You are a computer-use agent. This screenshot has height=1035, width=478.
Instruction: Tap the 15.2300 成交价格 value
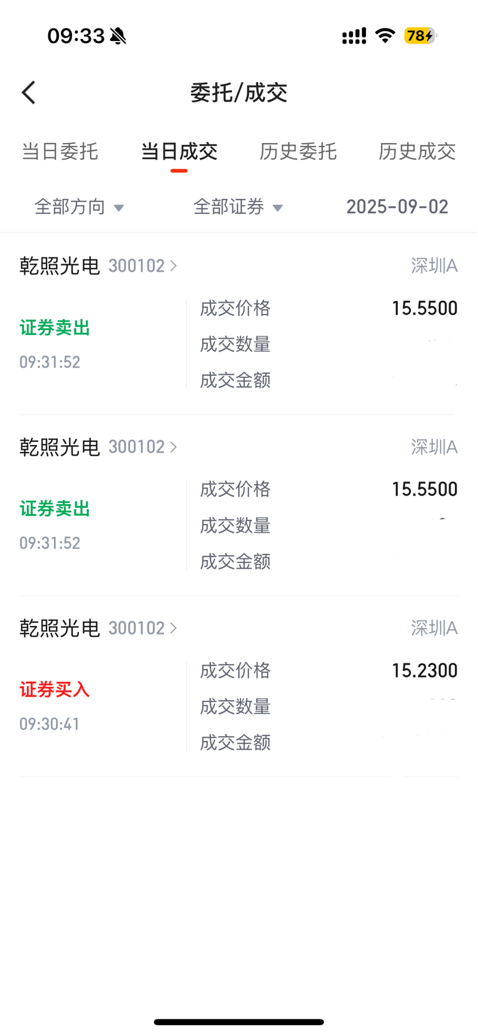point(425,670)
